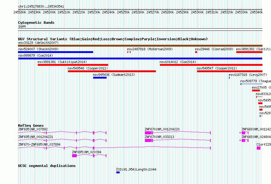
Task: Open the ZNF670|NM_033213 gene label
Action: (x=159, y=137)
